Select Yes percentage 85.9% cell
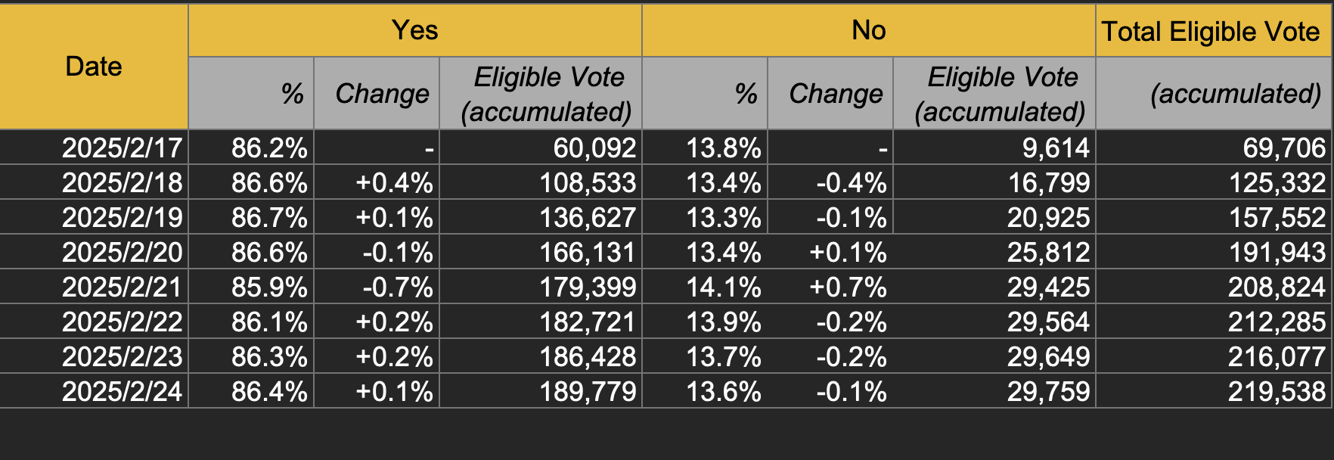Image resolution: width=1334 pixels, height=460 pixels. tap(251, 287)
